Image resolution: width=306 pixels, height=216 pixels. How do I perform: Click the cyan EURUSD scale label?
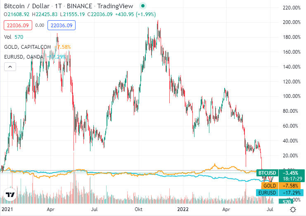coord(267,193)
